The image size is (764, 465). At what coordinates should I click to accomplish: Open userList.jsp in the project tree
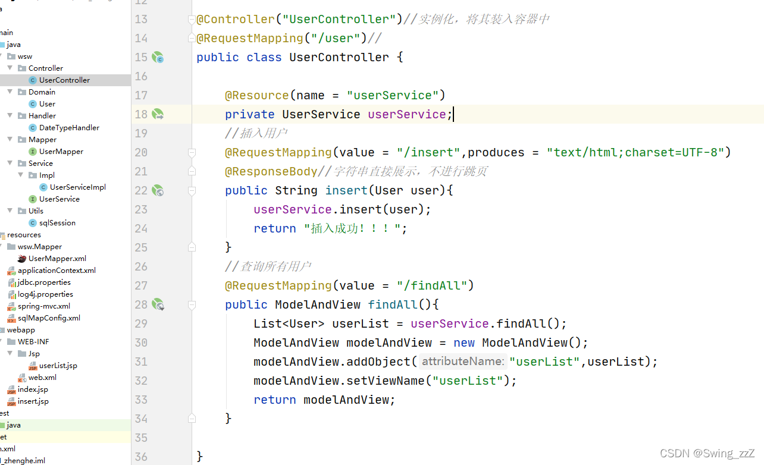58,366
